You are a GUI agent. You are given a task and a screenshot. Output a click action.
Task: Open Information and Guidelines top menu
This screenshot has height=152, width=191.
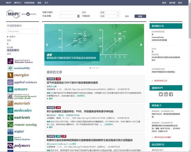29,3
